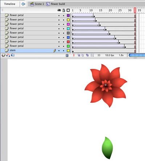Click the red outline color swatch
145x161 pixels.
click(68, 42)
